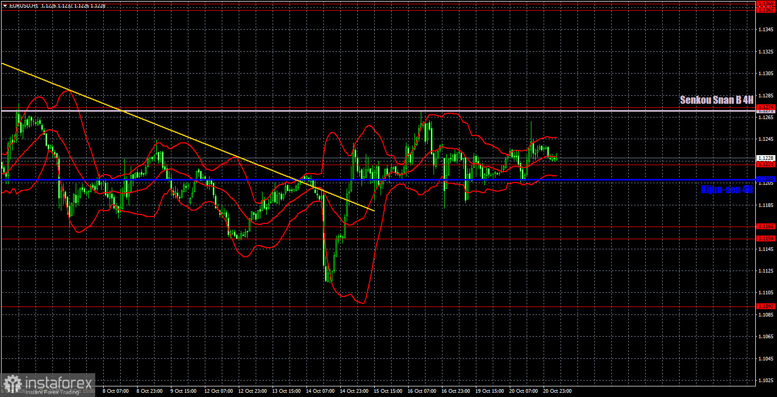Screen dimensions: 777x397
Task: Open the instaforex Instant Forex Trading watermark
Action: pos(48,385)
